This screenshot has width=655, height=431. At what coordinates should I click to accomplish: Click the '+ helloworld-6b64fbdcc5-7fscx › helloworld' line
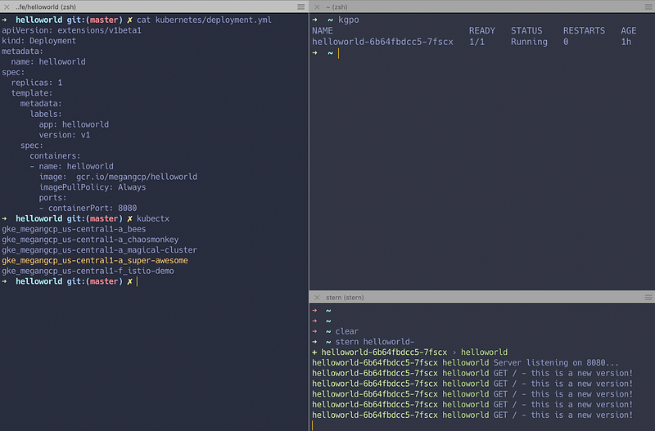coord(410,352)
